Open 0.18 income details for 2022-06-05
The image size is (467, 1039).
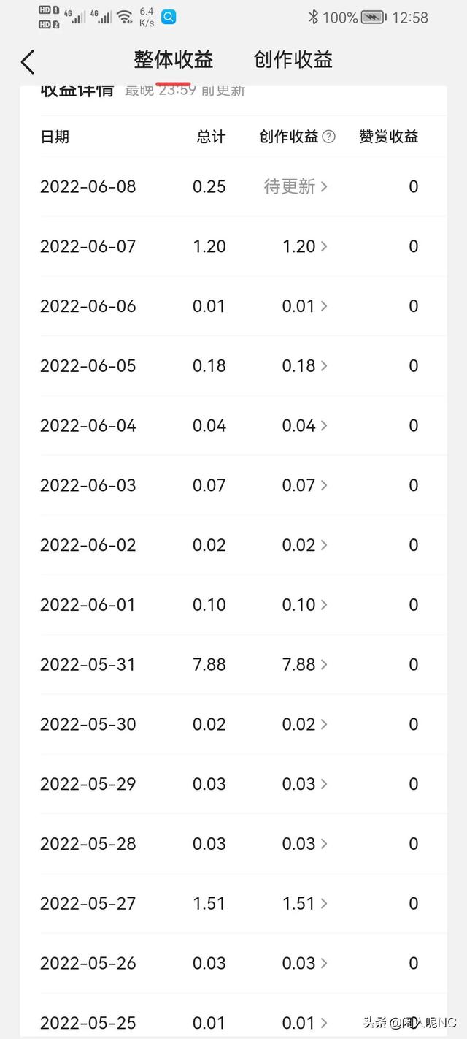[x=305, y=366]
